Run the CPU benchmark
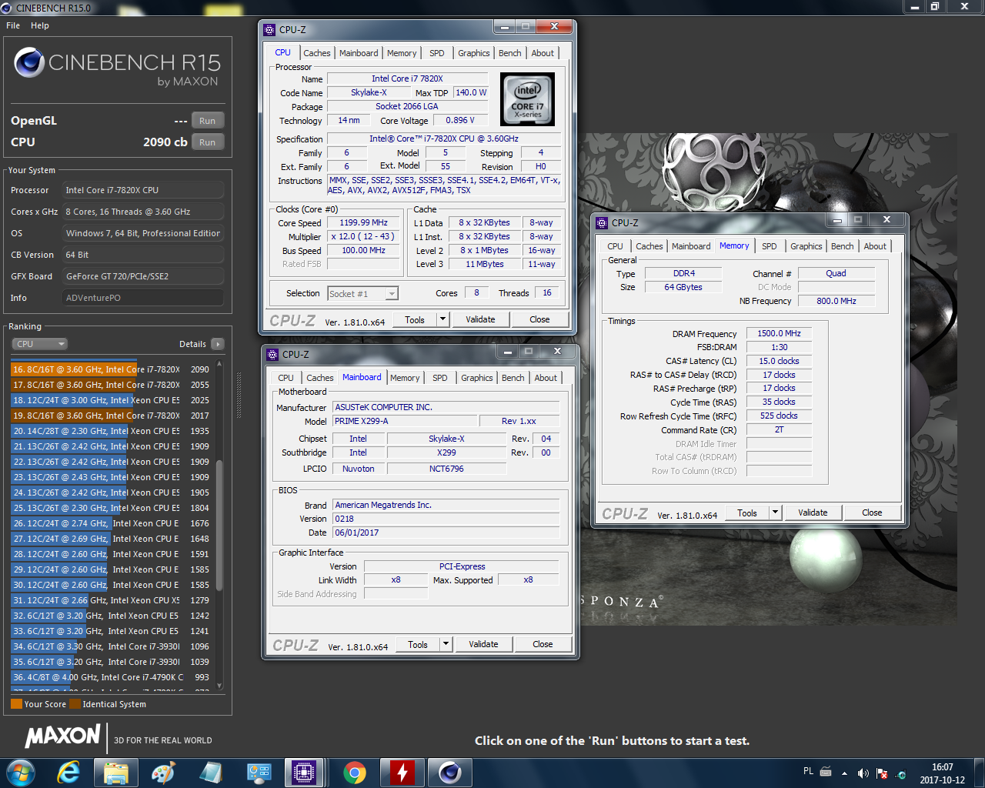This screenshot has height=788, width=985. click(x=208, y=142)
